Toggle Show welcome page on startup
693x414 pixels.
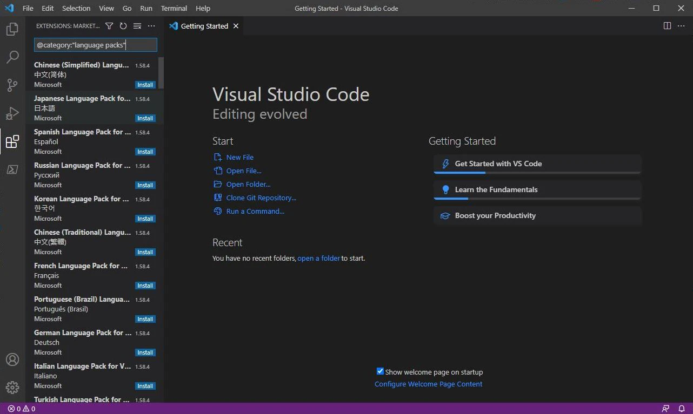pyautogui.click(x=380, y=371)
